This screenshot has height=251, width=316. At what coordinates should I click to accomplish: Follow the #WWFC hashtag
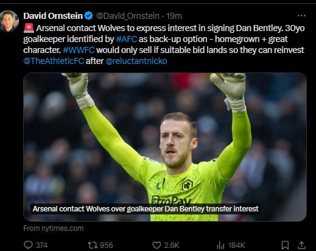click(79, 50)
